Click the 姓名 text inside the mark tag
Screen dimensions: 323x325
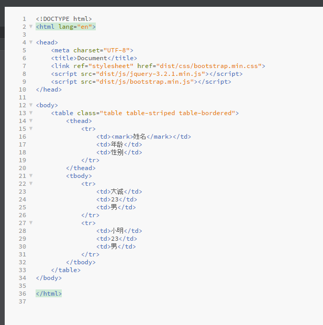[140, 137]
